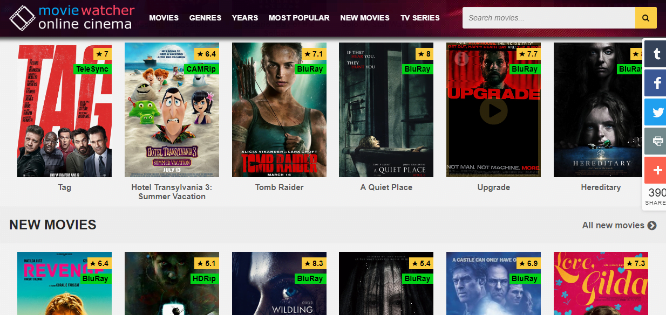666x315 pixels.
Task: Click the All new movies link
Action: (x=613, y=225)
